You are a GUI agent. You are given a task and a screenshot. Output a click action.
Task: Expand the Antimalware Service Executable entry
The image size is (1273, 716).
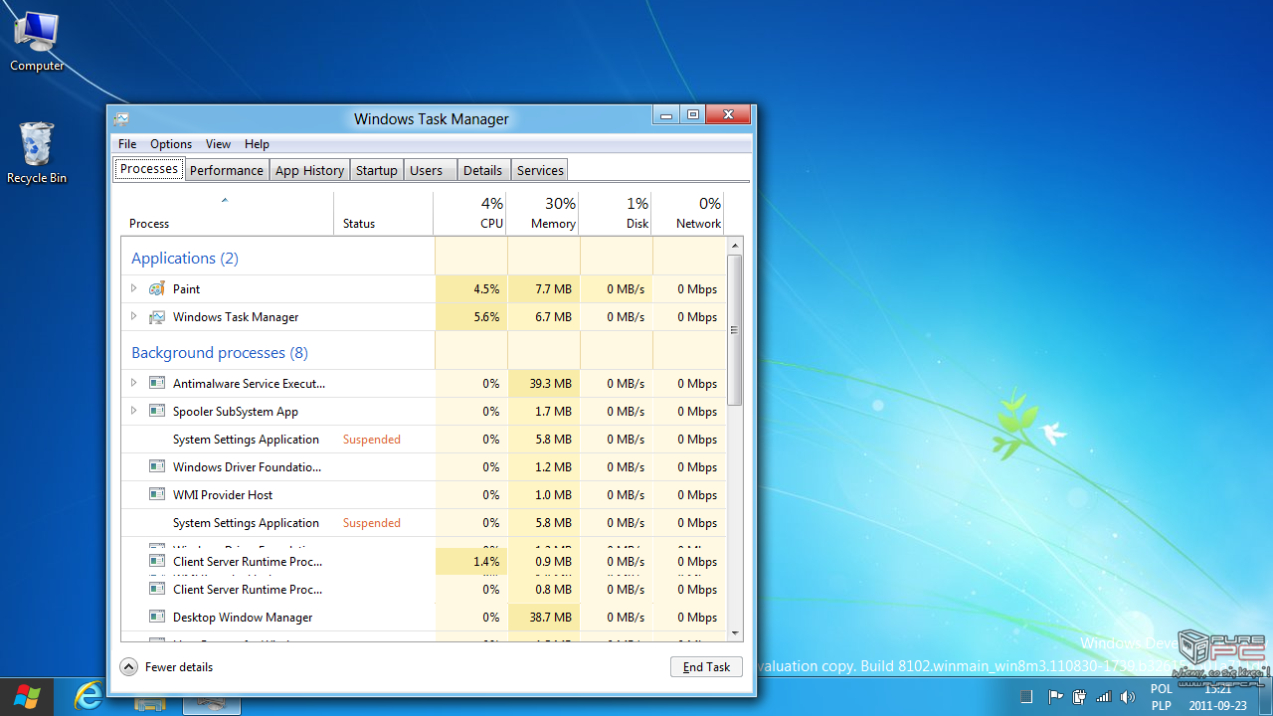pos(134,382)
